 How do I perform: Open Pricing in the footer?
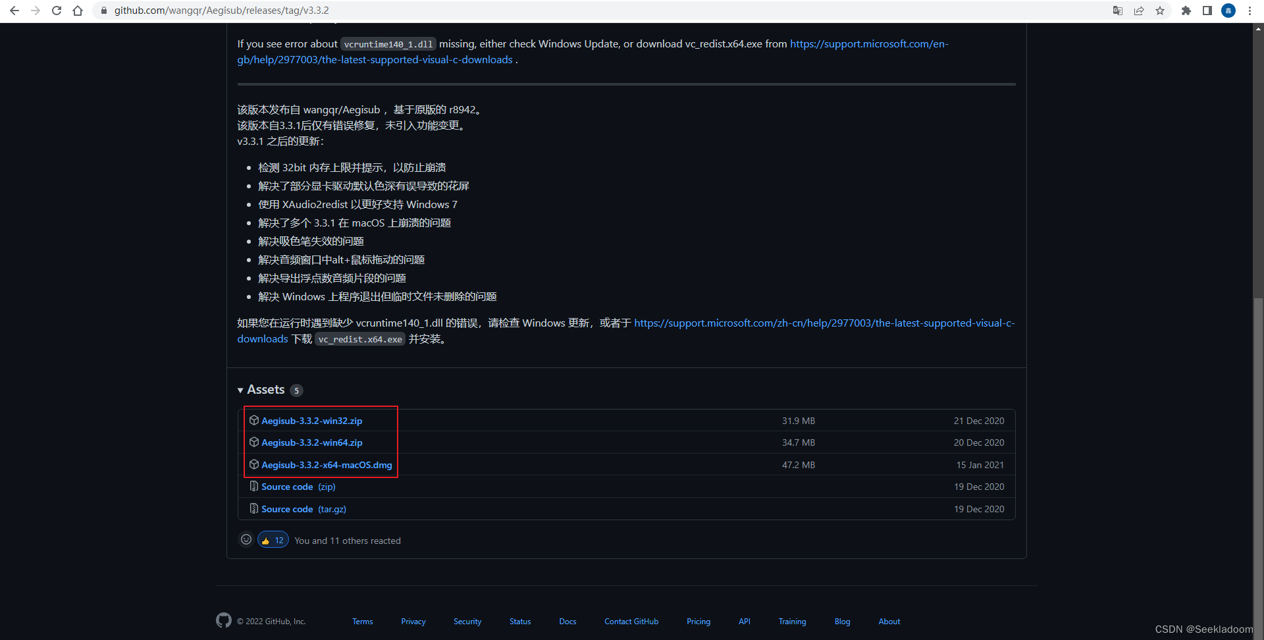698,622
